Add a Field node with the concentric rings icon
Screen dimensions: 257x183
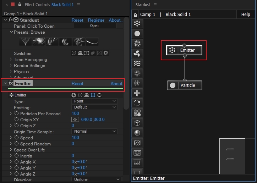pyautogui.click(x=137, y=73)
